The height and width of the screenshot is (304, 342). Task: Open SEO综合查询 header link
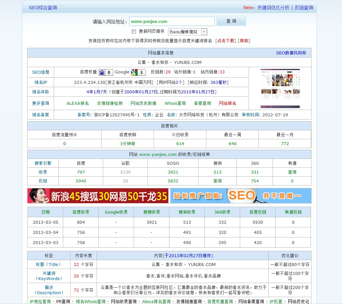pos(43,8)
